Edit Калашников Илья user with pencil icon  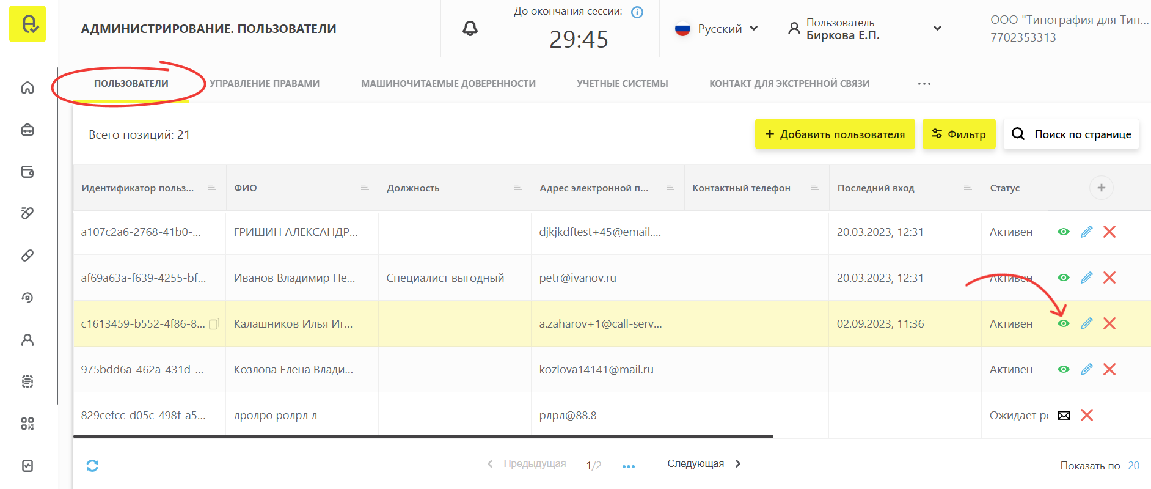(x=1086, y=323)
